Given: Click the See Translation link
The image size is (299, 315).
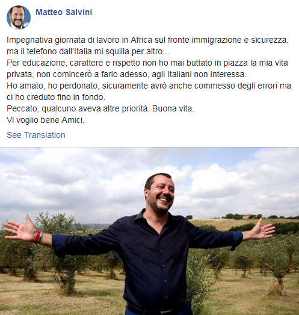Looking at the screenshot, I should point(36,135).
